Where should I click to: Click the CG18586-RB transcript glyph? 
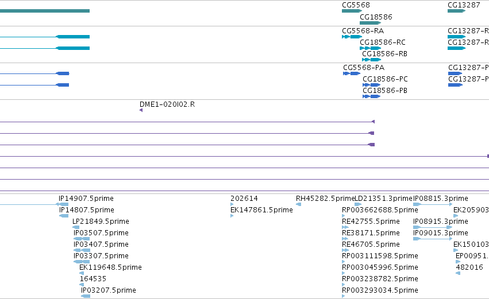371,60
